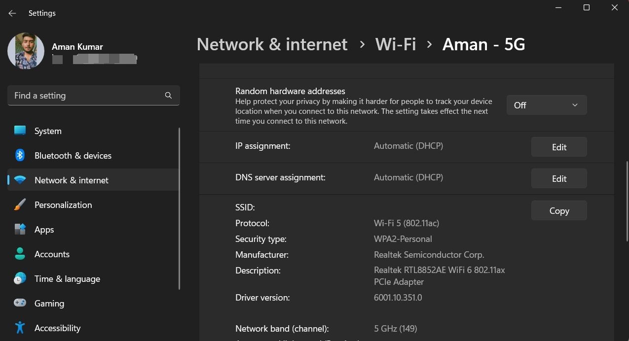Click the Bluetooth & devices icon

point(20,155)
